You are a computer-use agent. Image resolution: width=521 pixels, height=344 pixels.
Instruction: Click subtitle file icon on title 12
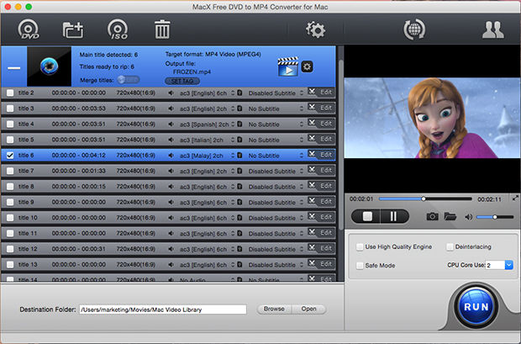coord(239,249)
